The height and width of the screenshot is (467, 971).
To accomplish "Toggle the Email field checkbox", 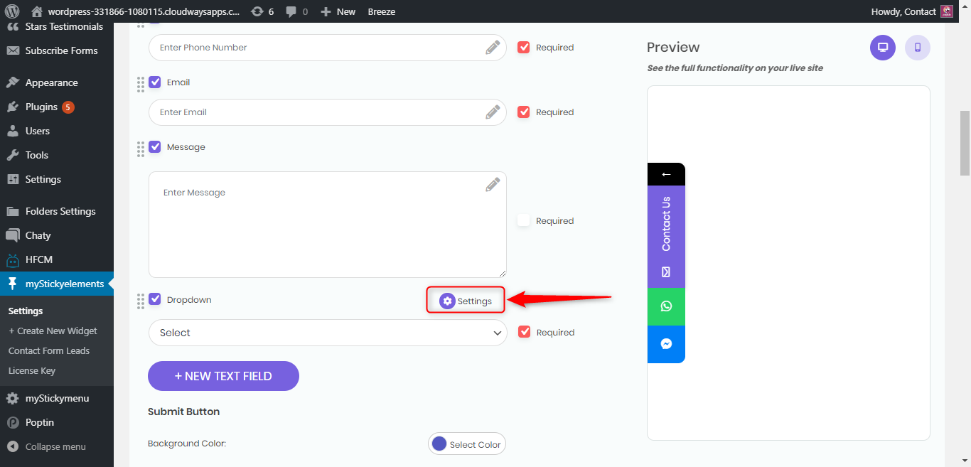I will tap(155, 82).
